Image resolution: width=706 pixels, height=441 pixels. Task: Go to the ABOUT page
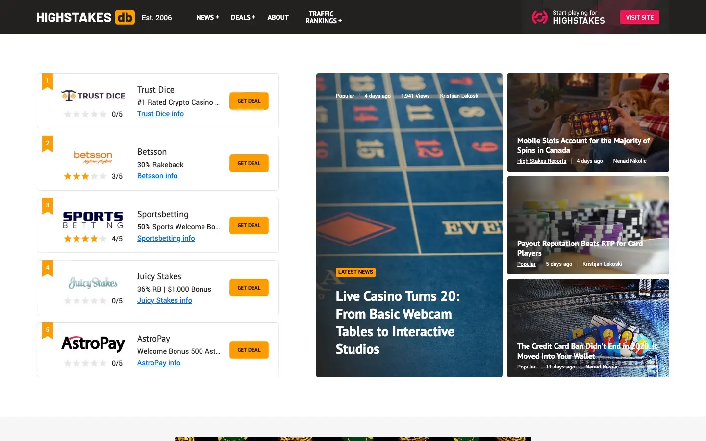click(x=278, y=17)
